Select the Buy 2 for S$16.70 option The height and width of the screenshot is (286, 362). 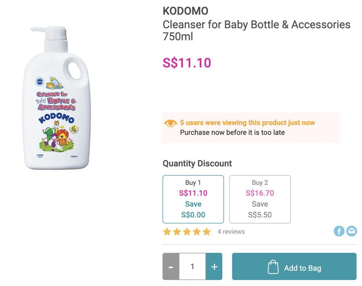tap(260, 199)
